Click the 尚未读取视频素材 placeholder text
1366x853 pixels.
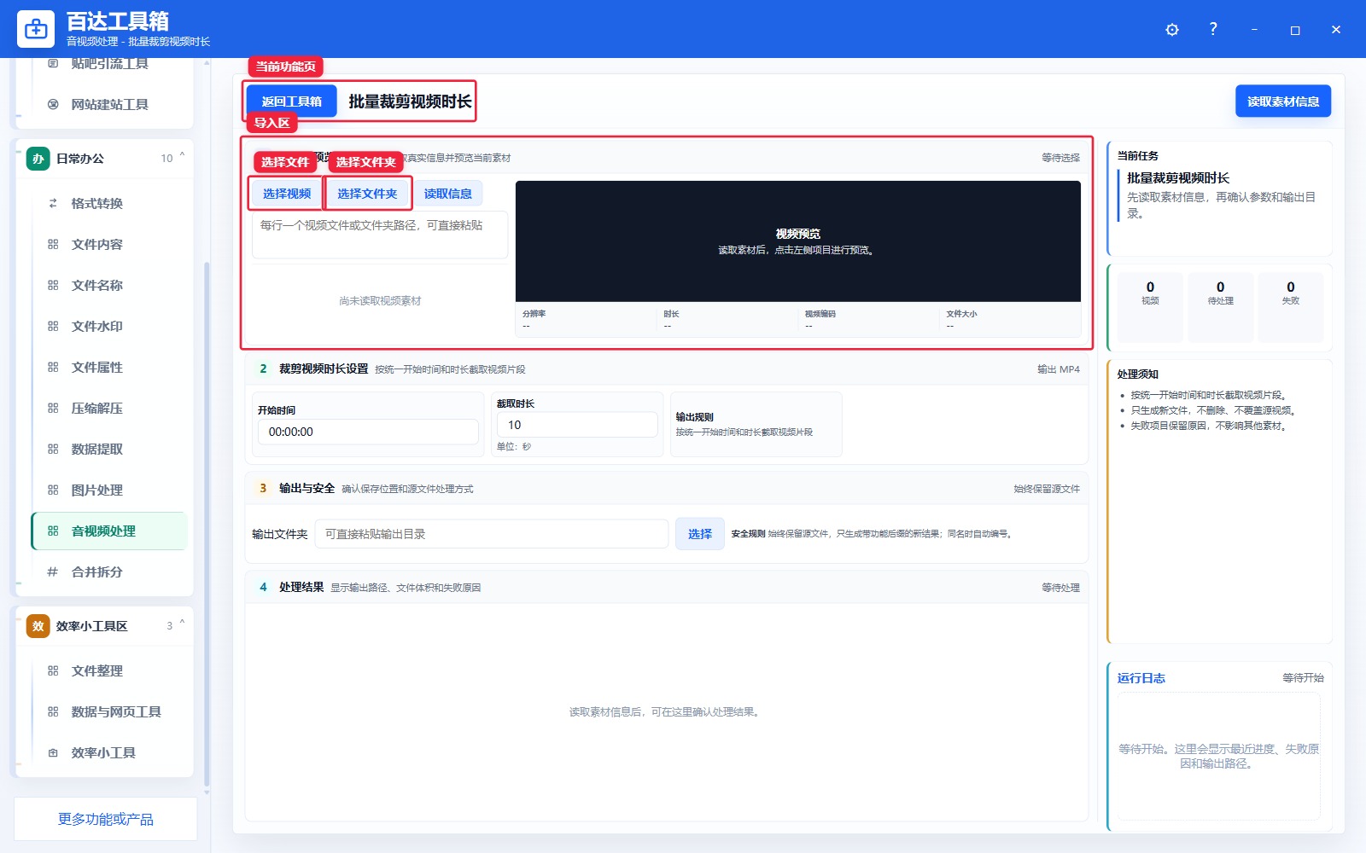click(x=380, y=301)
